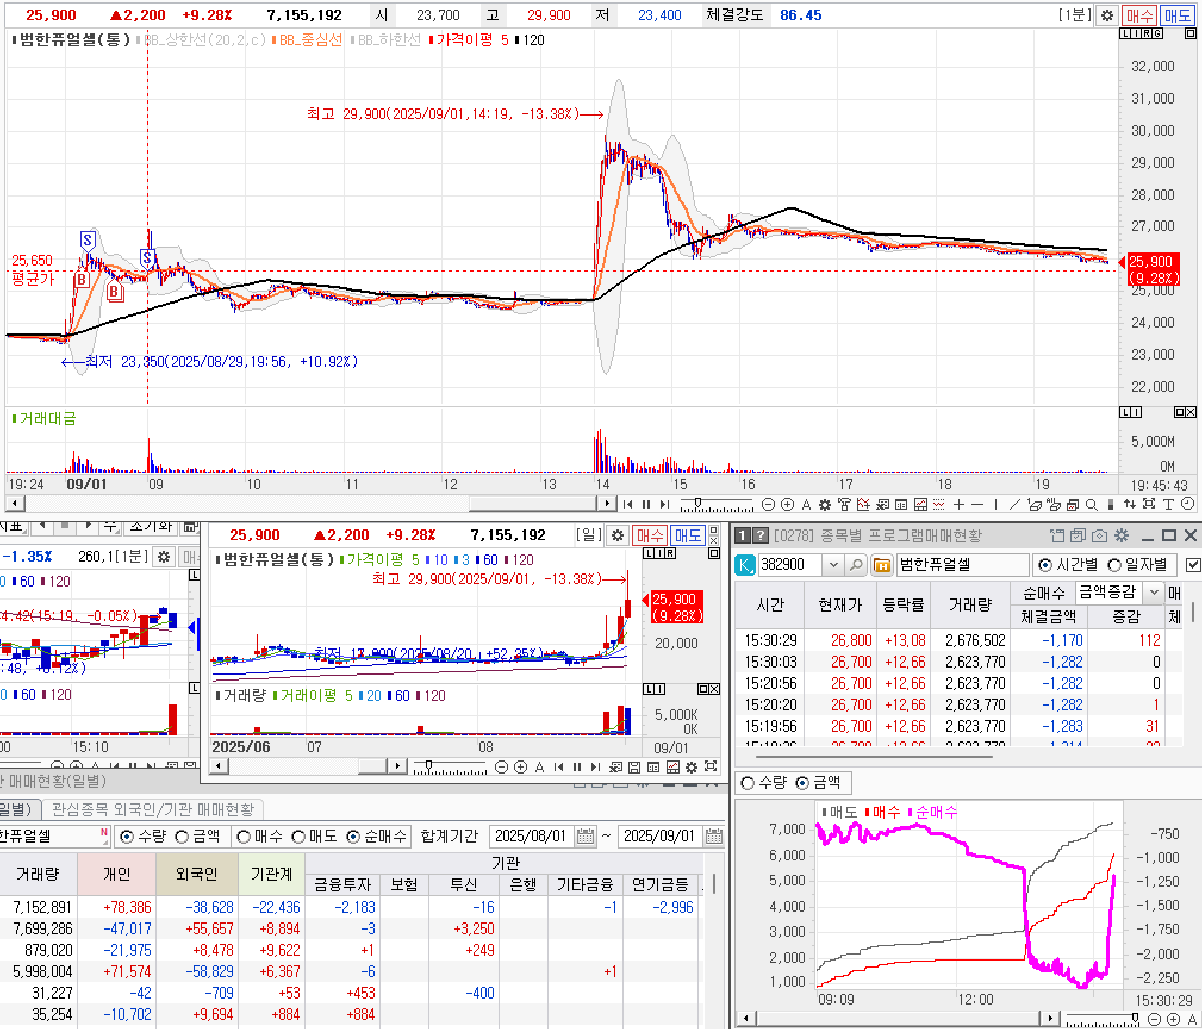This screenshot has height=1029, width=1202.
Task: Open main chart settings gear beside 1분 label
Action: click(1107, 15)
